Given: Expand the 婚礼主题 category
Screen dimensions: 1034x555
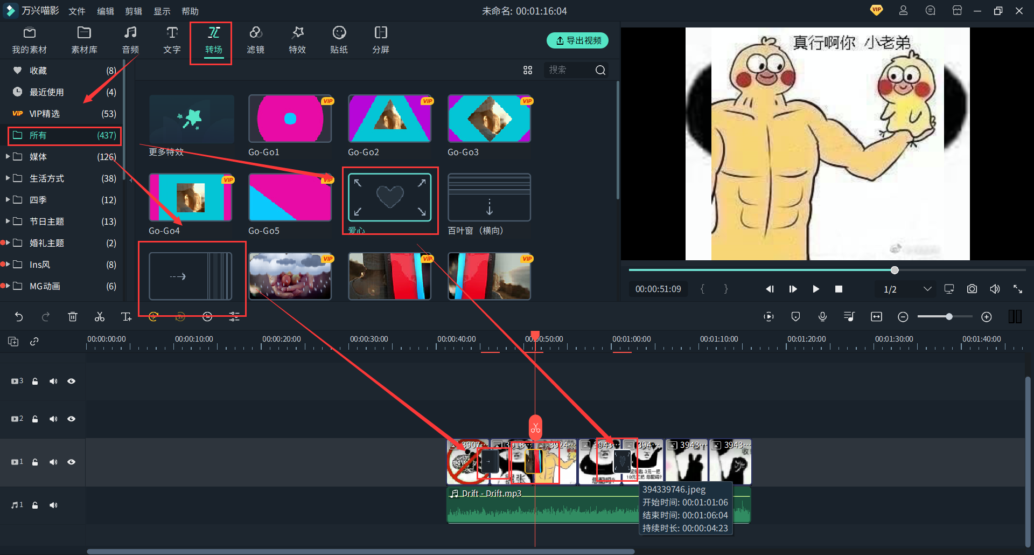Looking at the screenshot, I should 8,242.
